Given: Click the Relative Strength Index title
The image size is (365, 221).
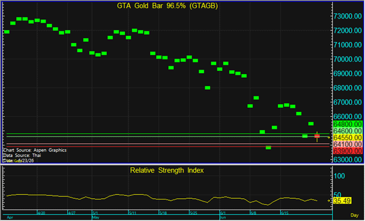Looking at the screenshot, I should tap(167, 171).
